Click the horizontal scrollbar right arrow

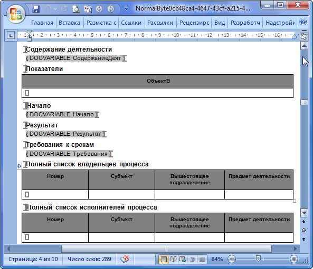(x=295, y=248)
